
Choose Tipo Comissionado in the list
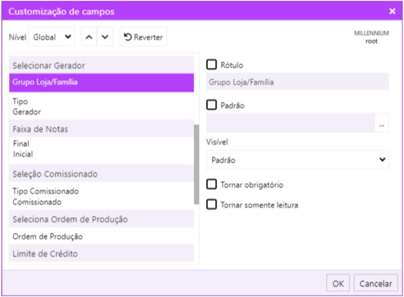[x=46, y=191]
